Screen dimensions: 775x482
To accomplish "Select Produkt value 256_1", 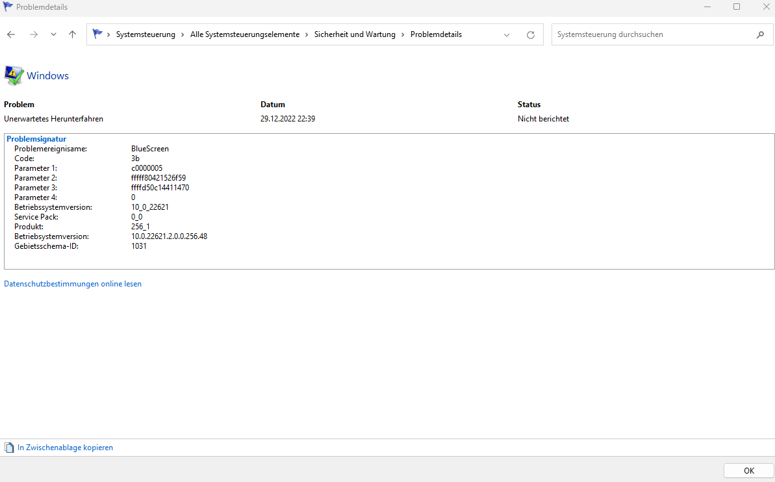I will point(140,227).
